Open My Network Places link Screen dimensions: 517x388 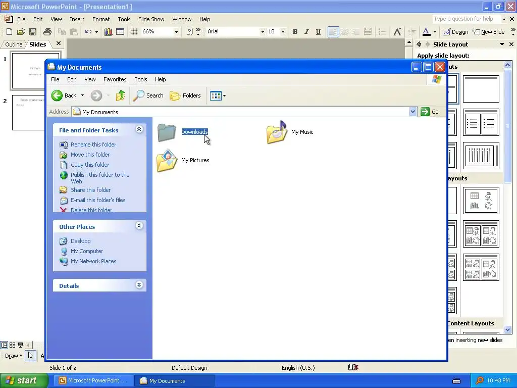[93, 261]
